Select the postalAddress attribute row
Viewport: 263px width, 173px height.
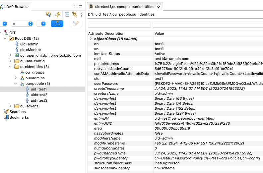point(175,64)
